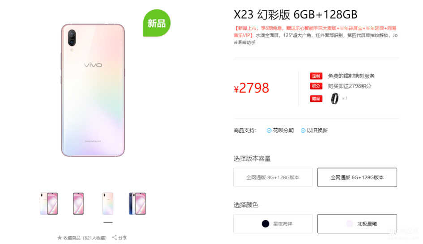Click the star favorite icon
423x244 pixels.
[60, 238]
